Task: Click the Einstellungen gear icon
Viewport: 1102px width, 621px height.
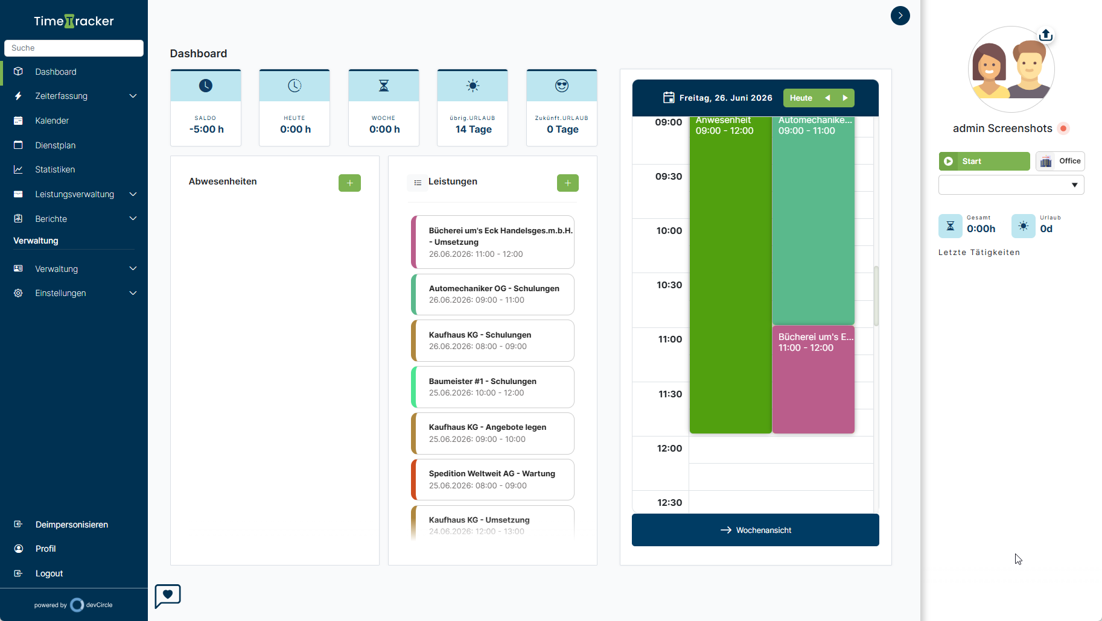Action: (18, 293)
